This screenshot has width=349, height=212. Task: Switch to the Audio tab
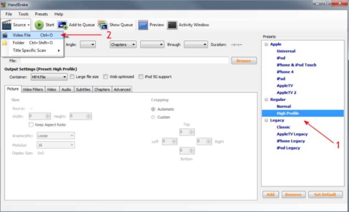(66, 89)
